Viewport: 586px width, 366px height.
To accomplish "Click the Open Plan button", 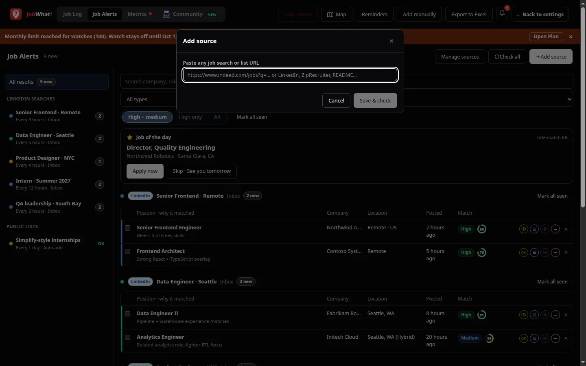I will point(546,37).
